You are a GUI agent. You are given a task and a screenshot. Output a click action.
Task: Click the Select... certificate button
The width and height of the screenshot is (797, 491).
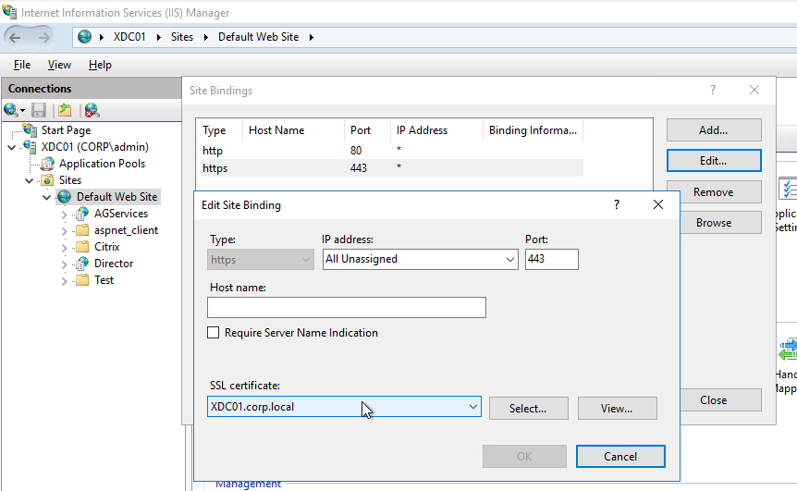click(528, 408)
